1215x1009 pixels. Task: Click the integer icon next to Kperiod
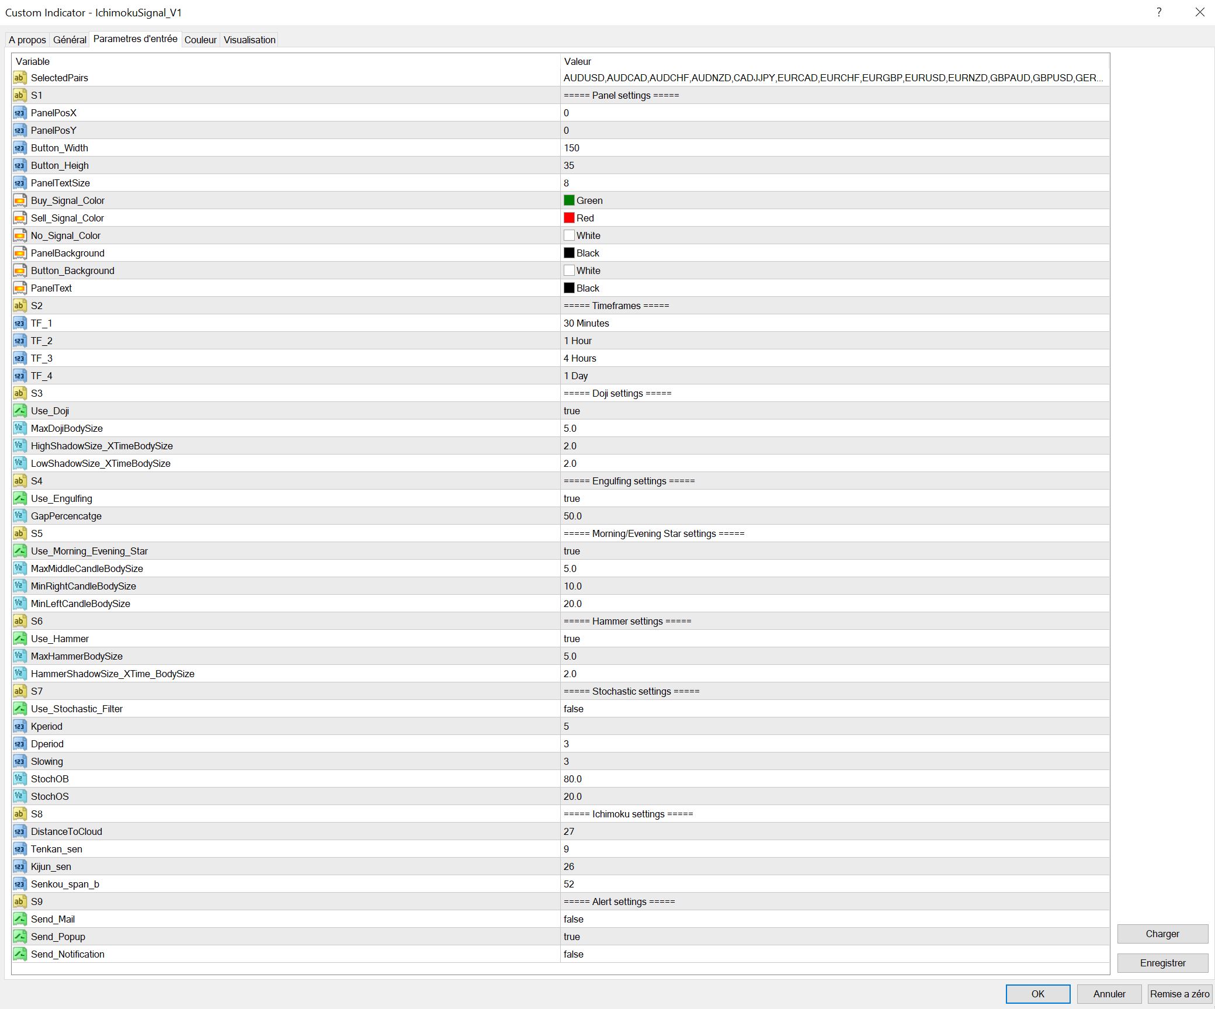coord(20,726)
